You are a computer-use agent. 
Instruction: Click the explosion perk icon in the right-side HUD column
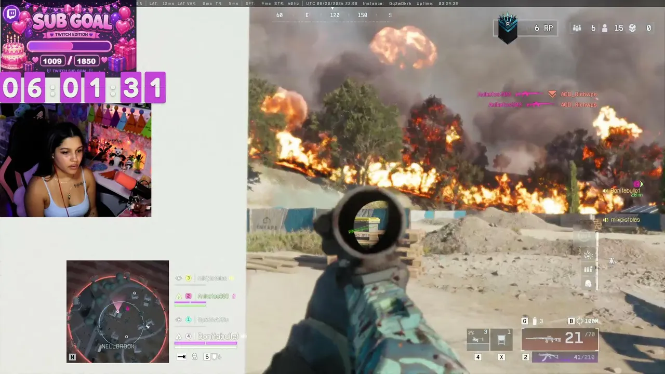588,255
